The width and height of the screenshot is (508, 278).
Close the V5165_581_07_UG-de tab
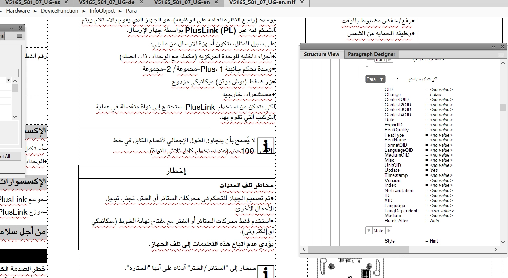pos(141,2)
